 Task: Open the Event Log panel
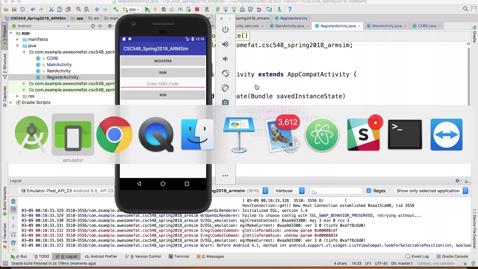[417, 256]
